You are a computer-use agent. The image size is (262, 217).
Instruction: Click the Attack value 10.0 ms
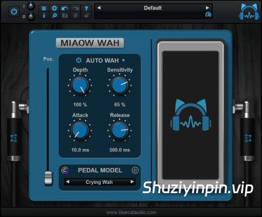(x=80, y=150)
